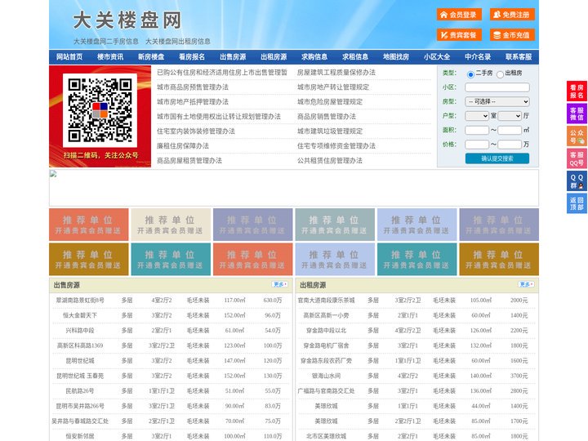Screen dimensions: 588x441
Task: Click 确认提交搜索 search button
Action: point(497,158)
